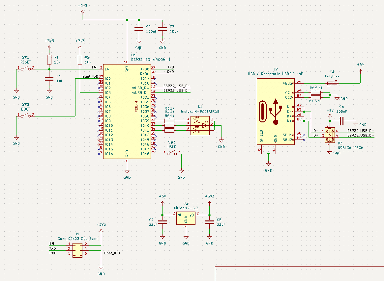Viewport: 384px width, 281px height.
Task: Select the +3V3 power symbol above R2
Action: point(80,45)
